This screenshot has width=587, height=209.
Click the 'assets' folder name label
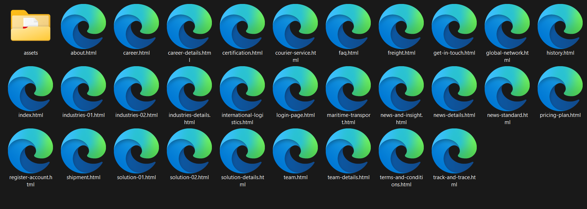click(x=31, y=53)
